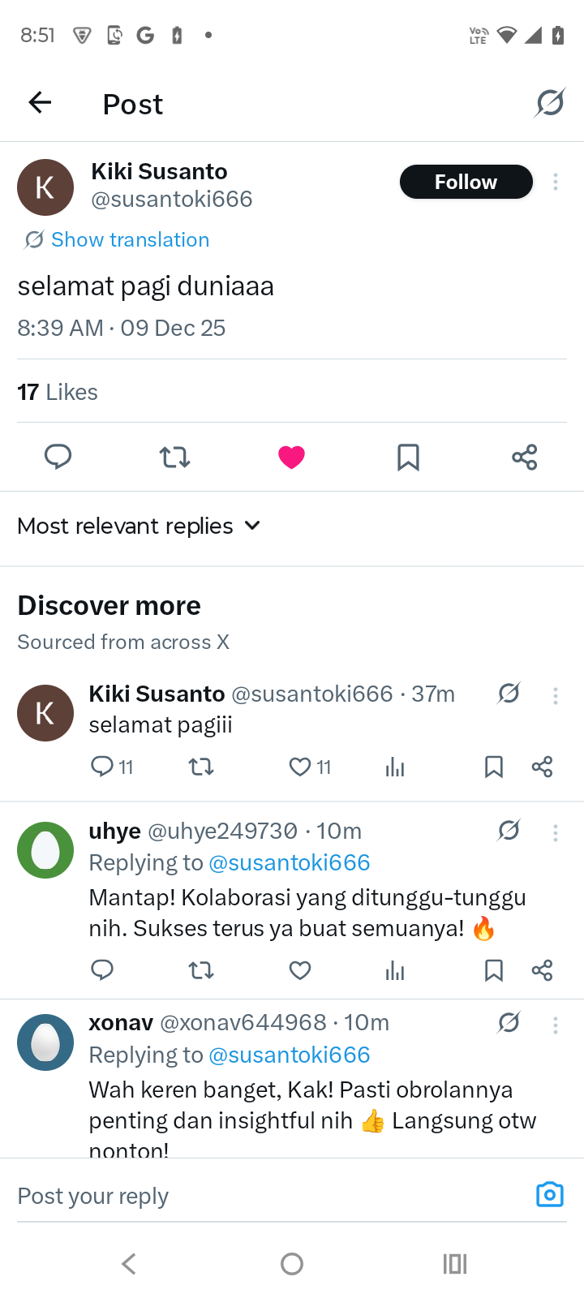This screenshot has width=584, height=1298.
Task: View analytics on uhye's reply
Action: pos(395,970)
